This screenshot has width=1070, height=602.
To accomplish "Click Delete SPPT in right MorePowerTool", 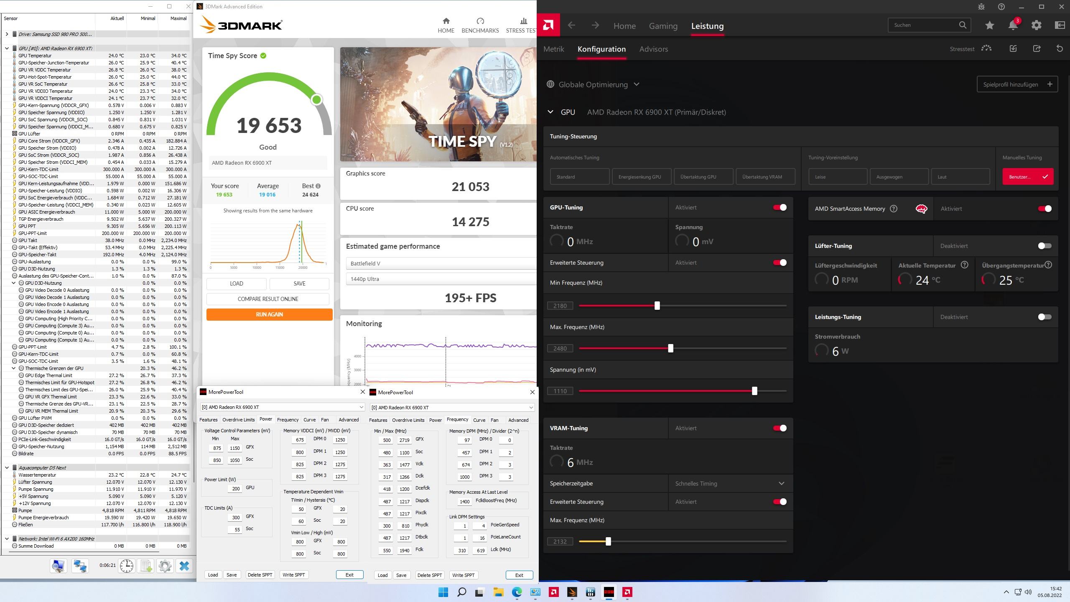I will tap(430, 575).
